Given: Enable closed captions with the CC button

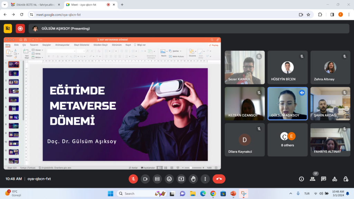Looking at the screenshot, I should tap(157, 179).
